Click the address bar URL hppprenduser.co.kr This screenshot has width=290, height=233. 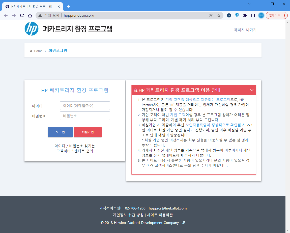[79, 15]
